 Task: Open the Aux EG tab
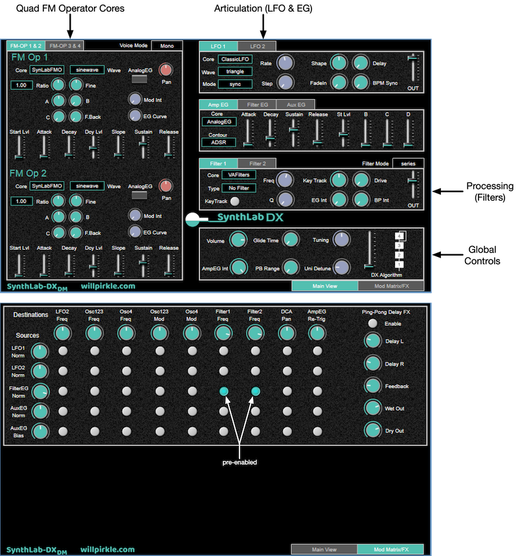pos(296,105)
